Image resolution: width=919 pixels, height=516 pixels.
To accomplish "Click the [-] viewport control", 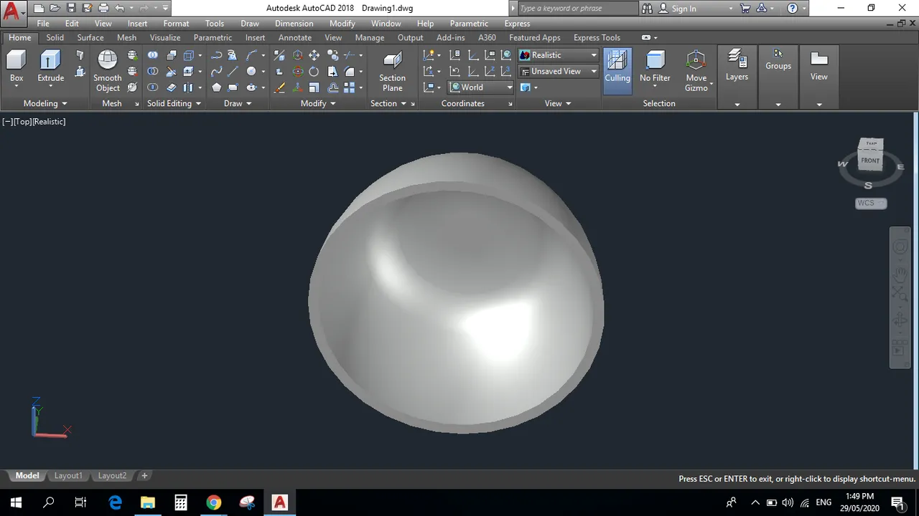I will 7,122.
